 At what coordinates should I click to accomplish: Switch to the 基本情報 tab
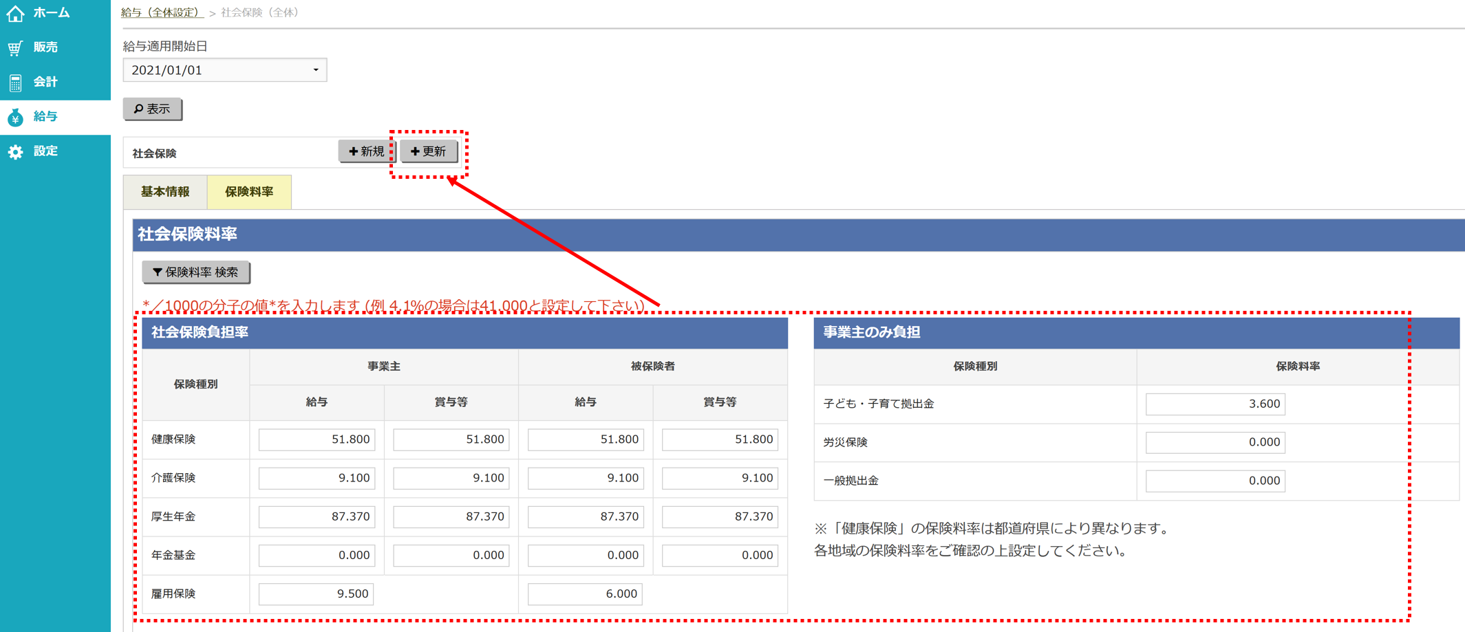pyautogui.click(x=165, y=192)
